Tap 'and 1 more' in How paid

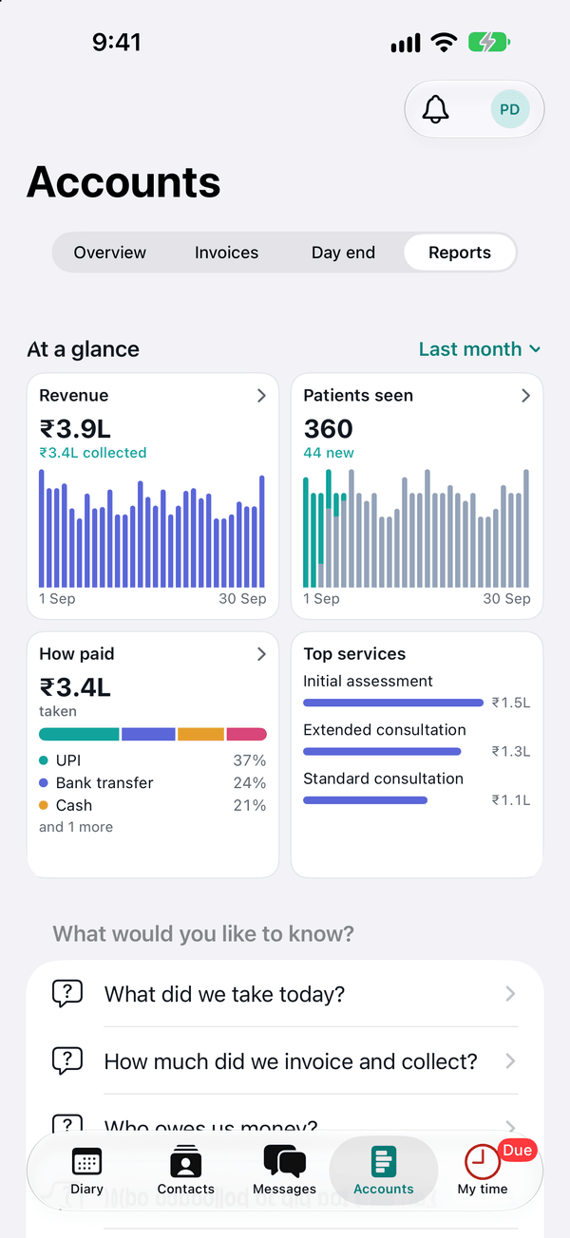76,827
